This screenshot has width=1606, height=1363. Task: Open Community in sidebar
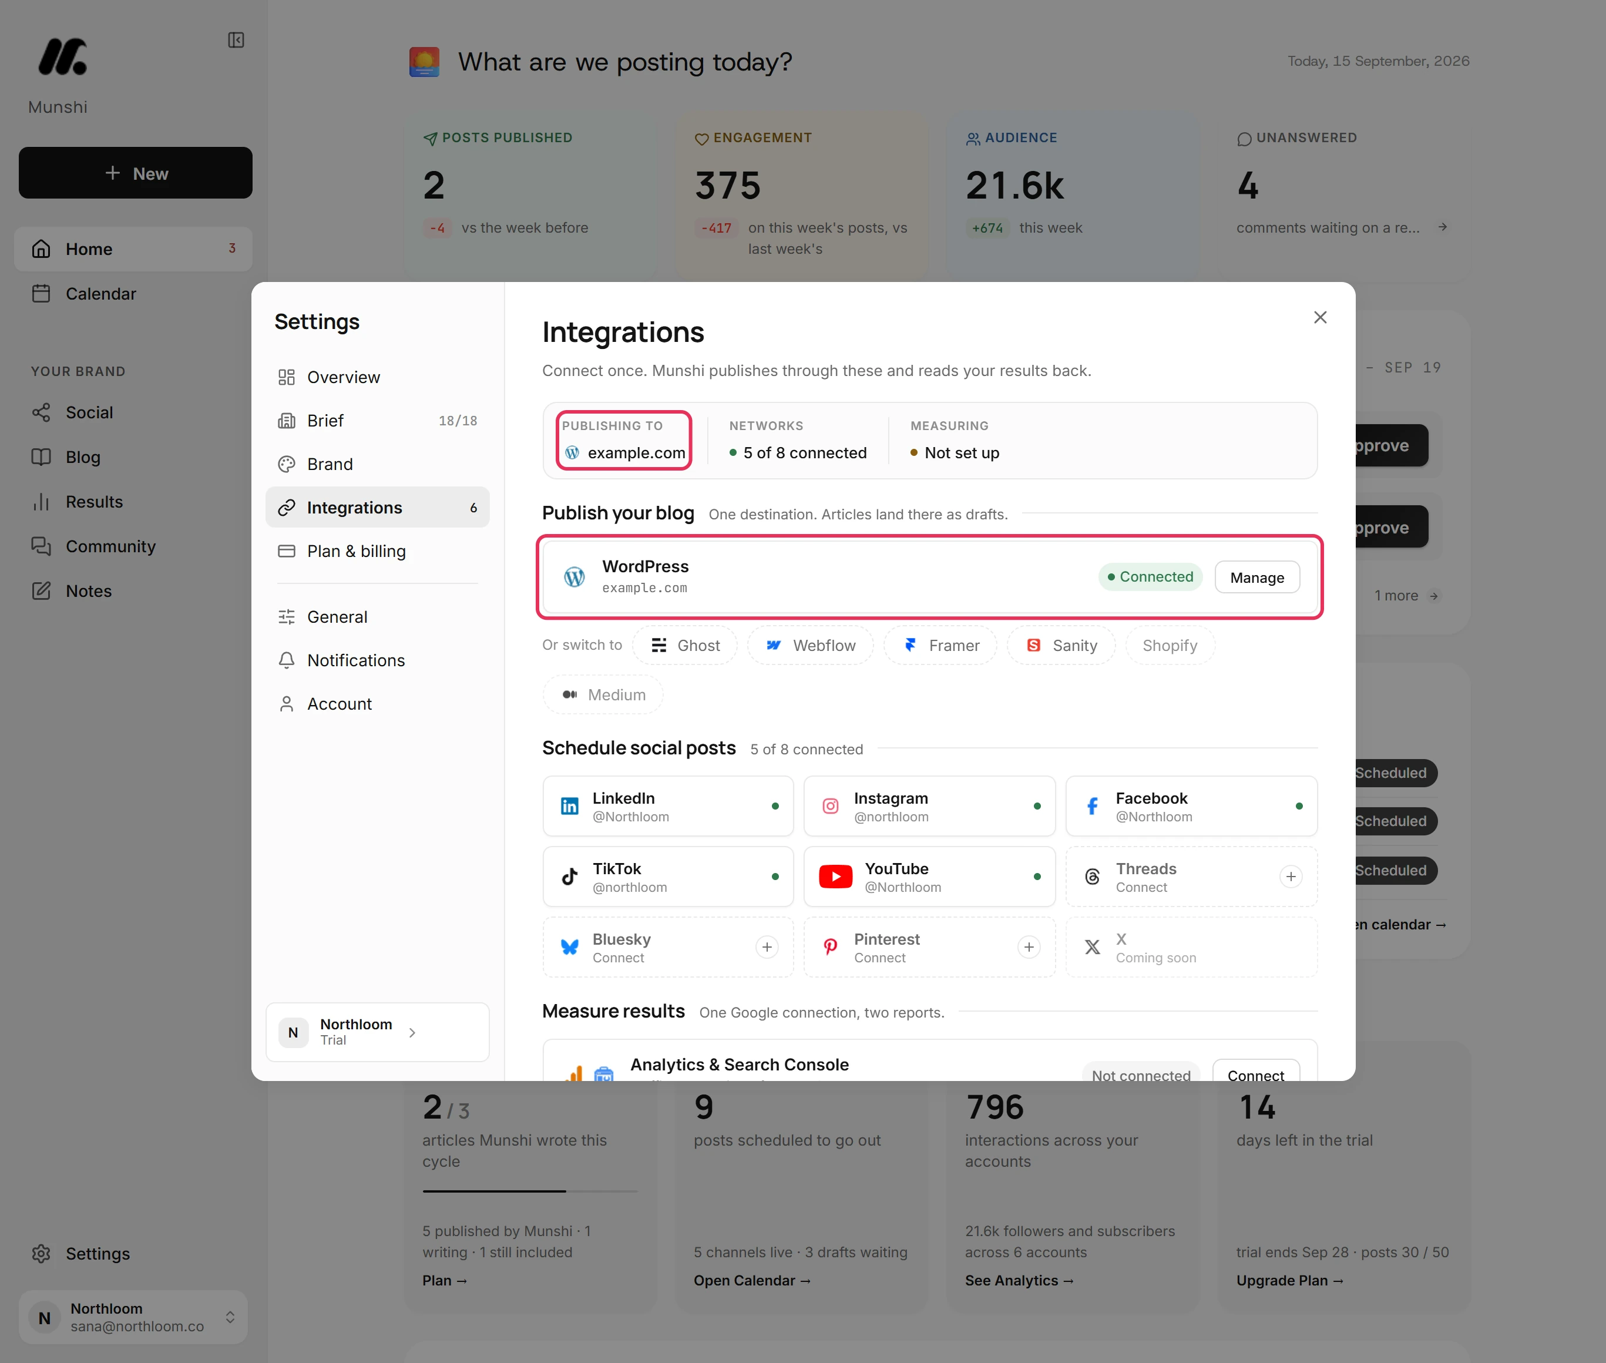pyautogui.click(x=133, y=546)
